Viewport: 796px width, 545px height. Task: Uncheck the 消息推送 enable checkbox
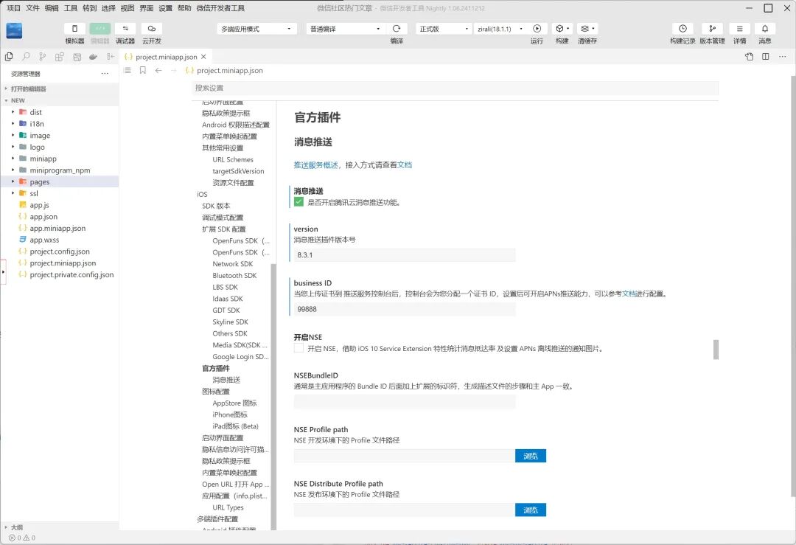point(298,202)
